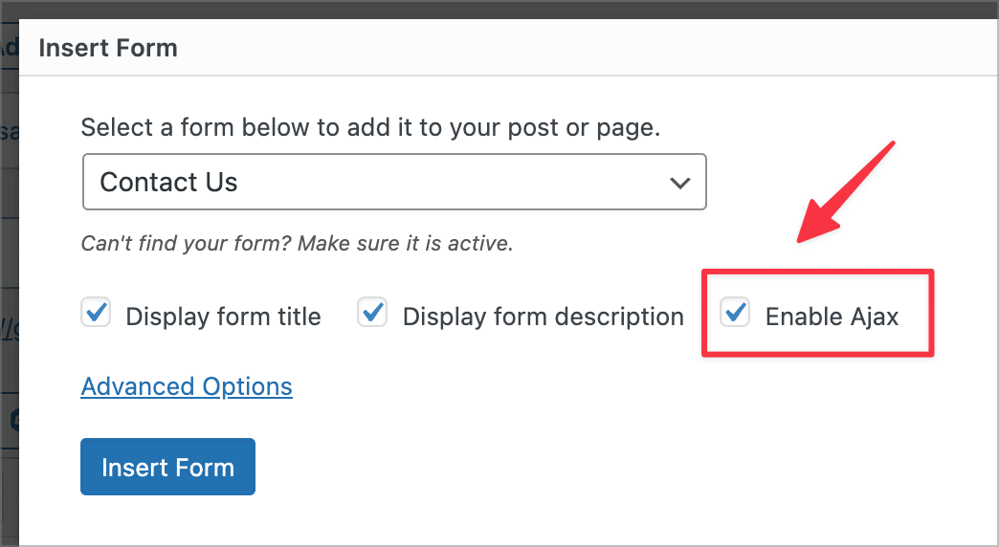Click the Insert Form dialog title

click(108, 48)
